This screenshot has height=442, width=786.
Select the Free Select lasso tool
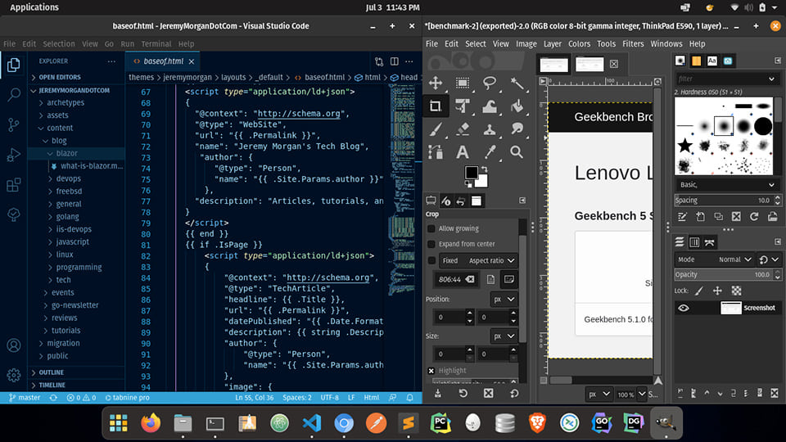[490, 83]
